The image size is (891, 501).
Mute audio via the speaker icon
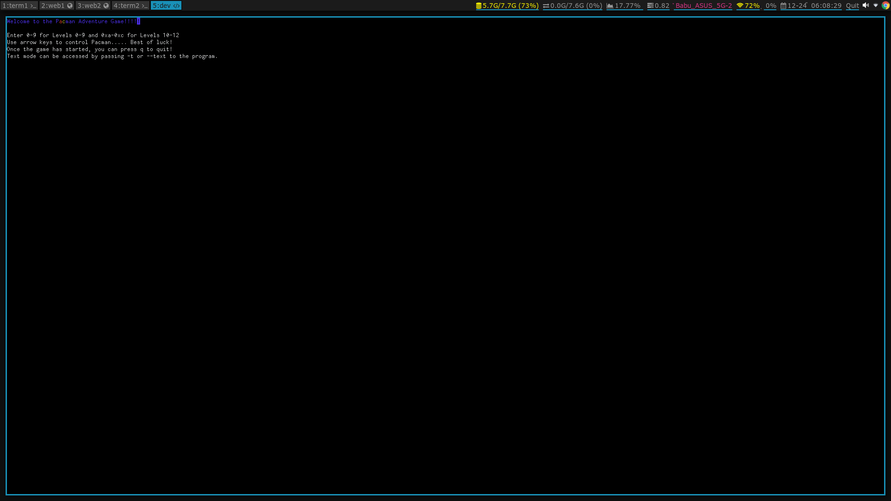[x=866, y=6]
